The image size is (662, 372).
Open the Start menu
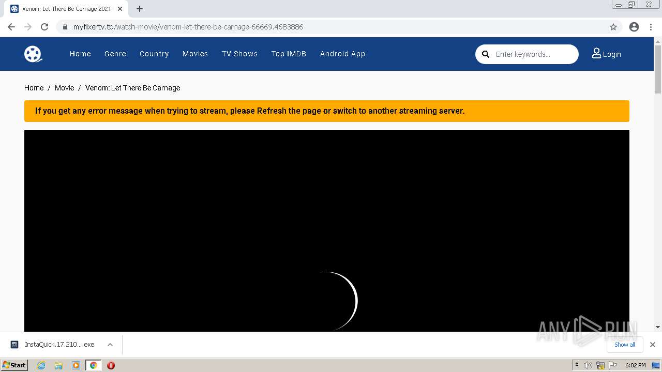14,365
